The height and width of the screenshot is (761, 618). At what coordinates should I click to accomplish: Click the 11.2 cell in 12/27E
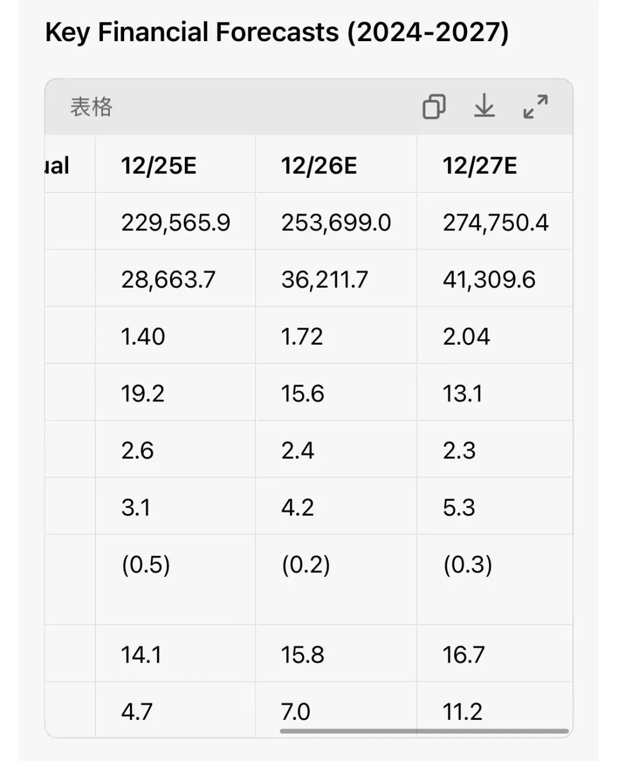(x=462, y=712)
